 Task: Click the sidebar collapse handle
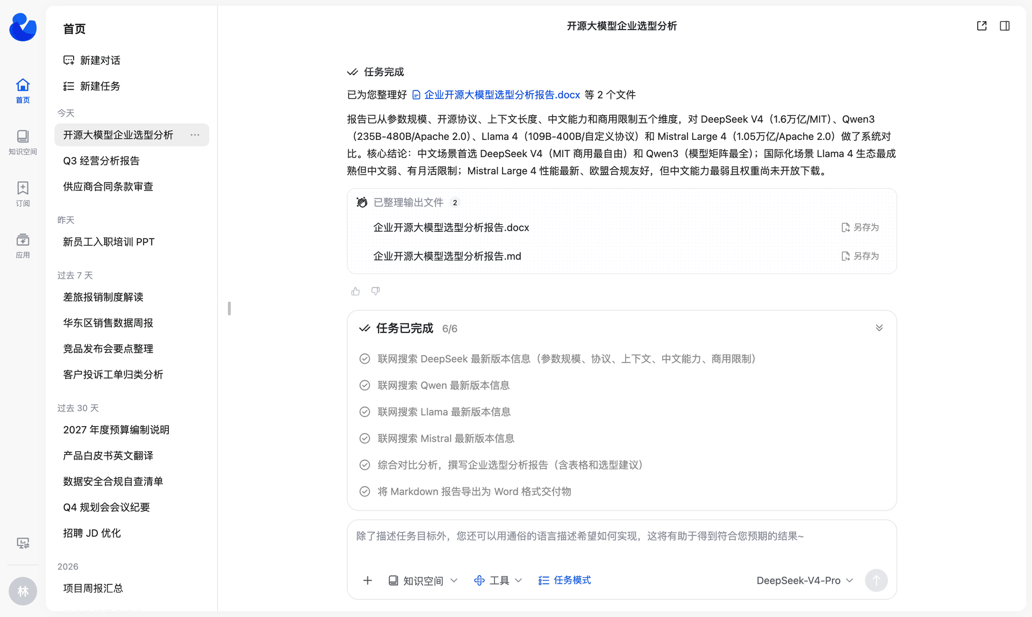(230, 308)
